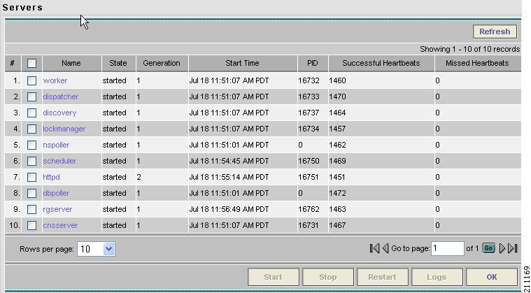Sort by the PID column header
531x293 pixels.
312,63
